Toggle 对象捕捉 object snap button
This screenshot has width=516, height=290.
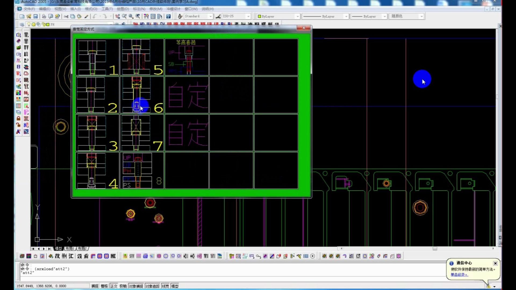point(136,286)
